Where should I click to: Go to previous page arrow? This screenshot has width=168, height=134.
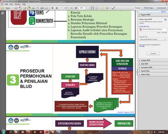pyautogui.click(x=52, y=8)
